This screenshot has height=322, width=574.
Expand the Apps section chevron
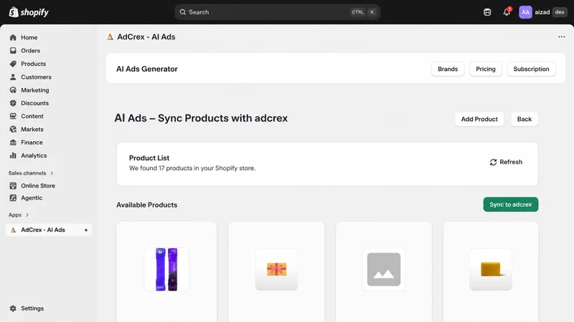[x=27, y=215]
